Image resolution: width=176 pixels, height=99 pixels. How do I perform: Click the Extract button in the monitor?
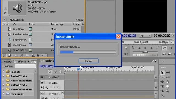(170, 54)
